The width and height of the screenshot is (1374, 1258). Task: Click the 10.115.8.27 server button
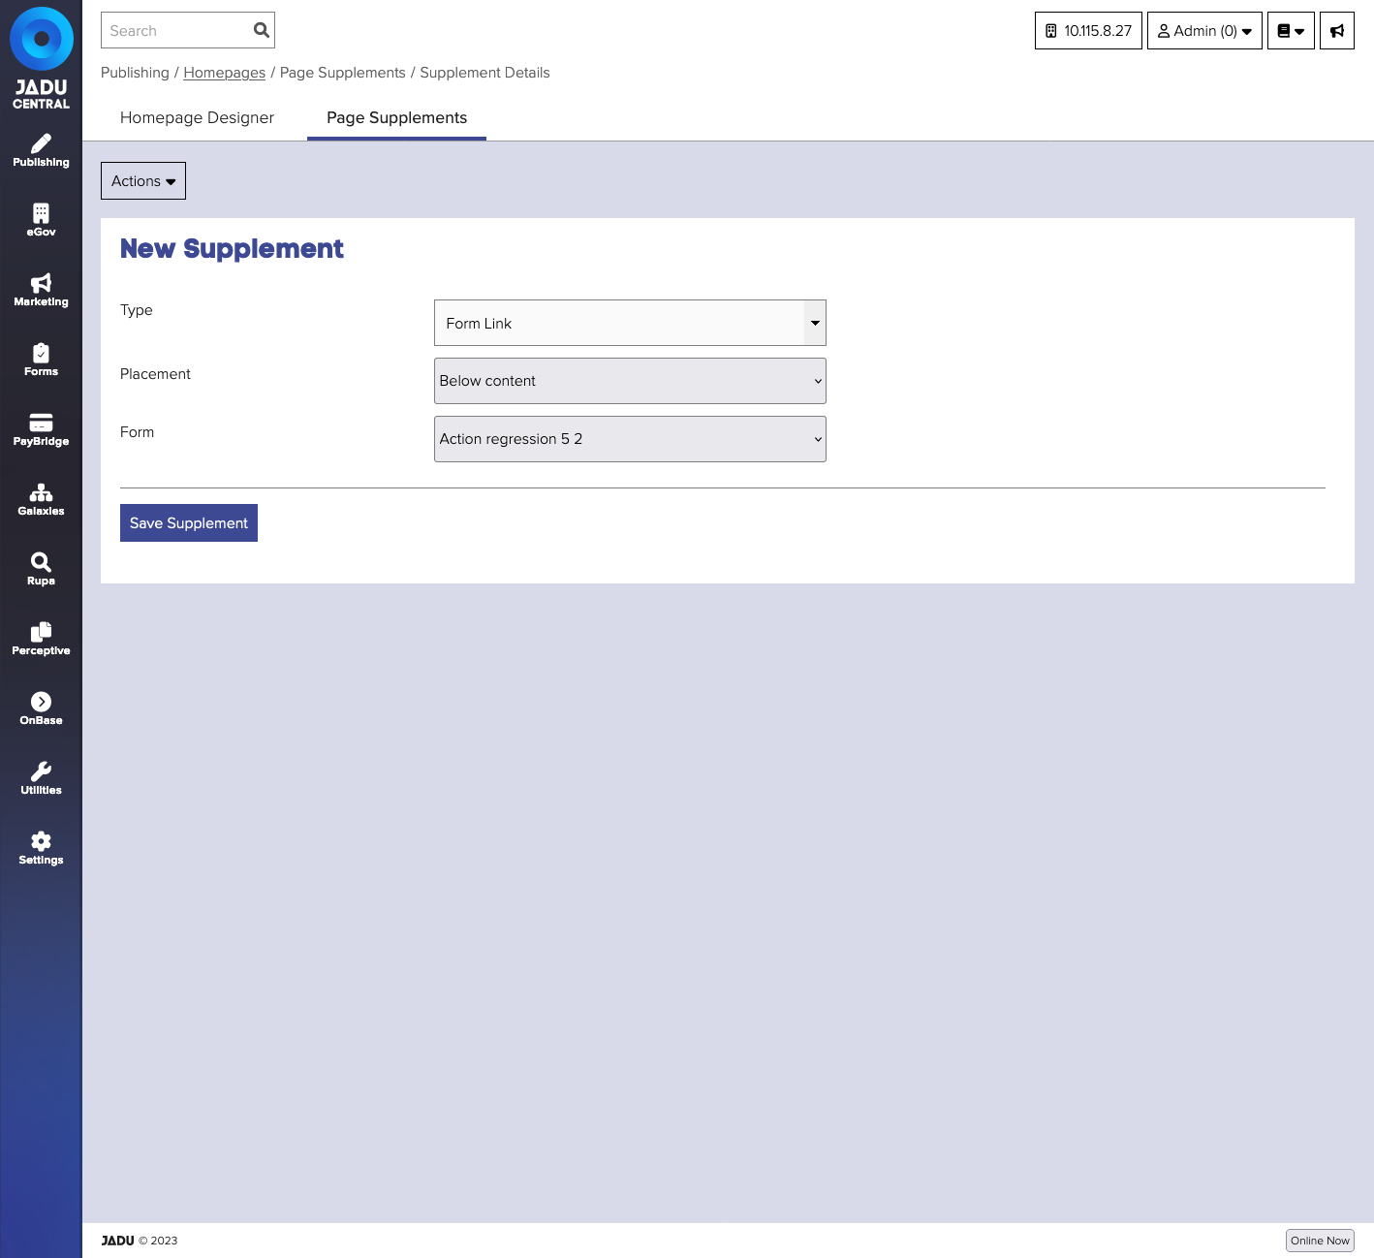[x=1089, y=31]
